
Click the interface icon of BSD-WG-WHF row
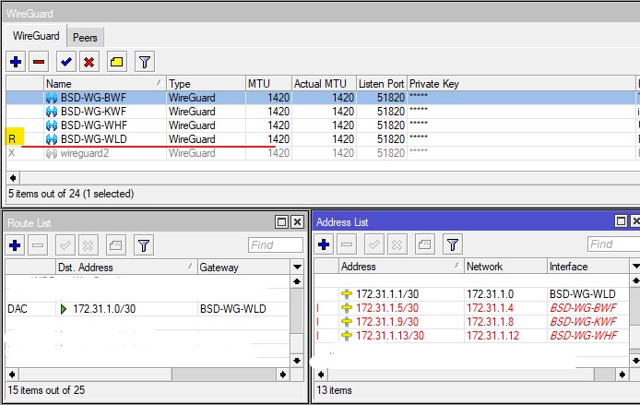point(52,125)
